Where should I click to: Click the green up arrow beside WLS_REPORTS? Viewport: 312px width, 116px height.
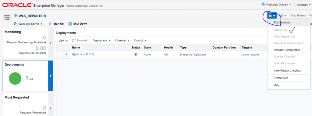click(x=16, y=16)
